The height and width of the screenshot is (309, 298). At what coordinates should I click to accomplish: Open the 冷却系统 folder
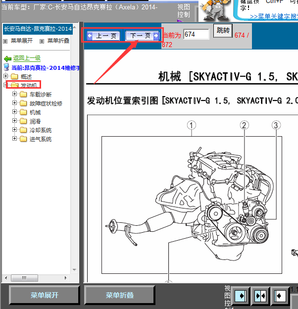pyautogui.click(x=41, y=130)
